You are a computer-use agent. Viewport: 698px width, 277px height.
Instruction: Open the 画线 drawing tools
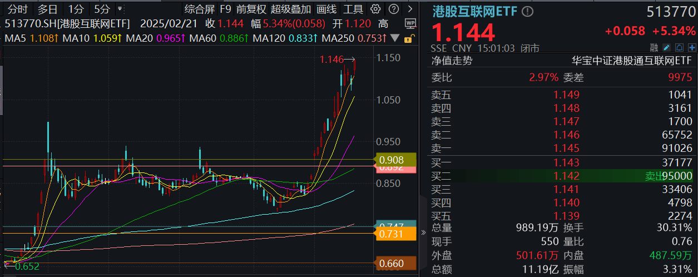[326, 9]
